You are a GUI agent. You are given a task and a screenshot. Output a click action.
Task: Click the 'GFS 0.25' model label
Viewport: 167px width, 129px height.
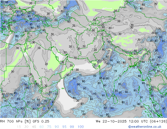(x=41, y=121)
